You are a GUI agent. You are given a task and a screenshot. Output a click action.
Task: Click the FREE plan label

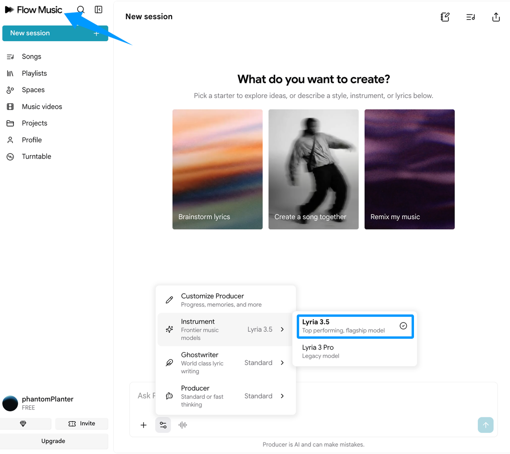click(x=28, y=408)
